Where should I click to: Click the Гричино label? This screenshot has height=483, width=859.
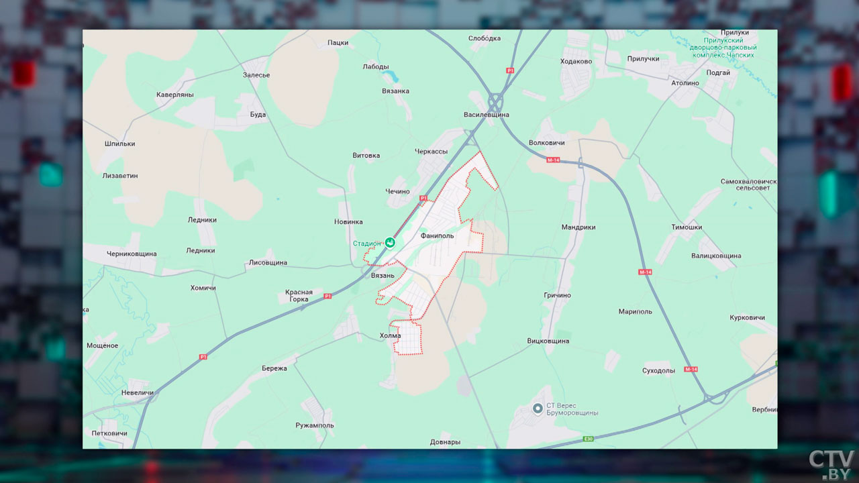558,295
